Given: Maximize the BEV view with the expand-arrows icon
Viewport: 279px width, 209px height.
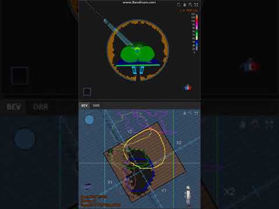Looking at the screenshot, I should point(196,113).
